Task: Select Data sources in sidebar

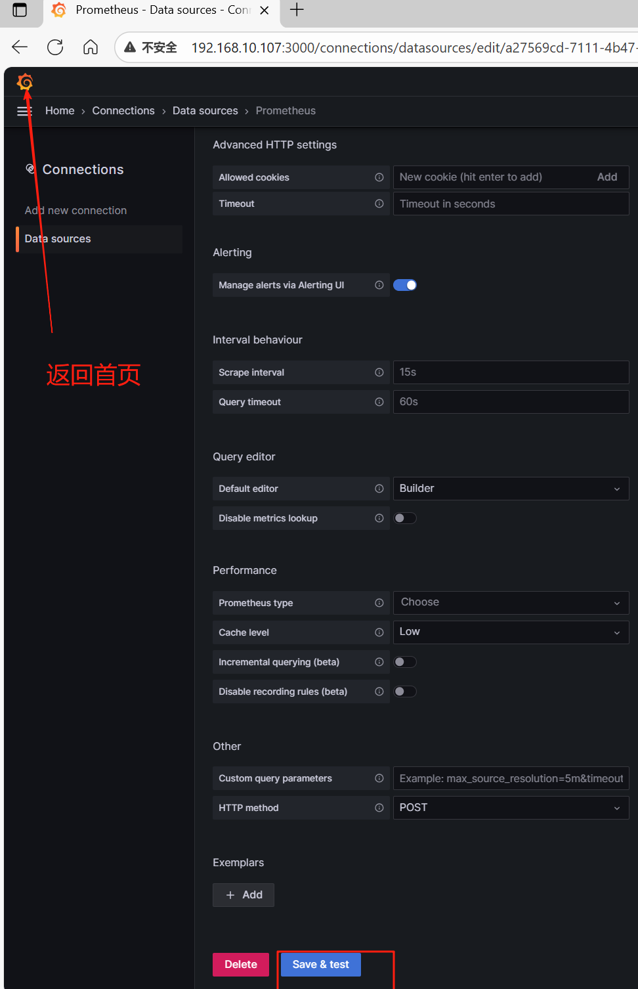Action: pyautogui.click(x=99, y=239)
